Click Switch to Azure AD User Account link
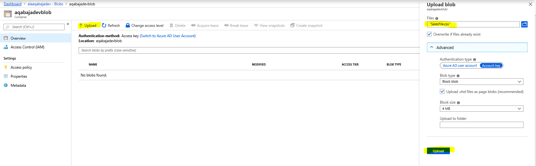This screenshot has height=166, width=536. (168, 36)
